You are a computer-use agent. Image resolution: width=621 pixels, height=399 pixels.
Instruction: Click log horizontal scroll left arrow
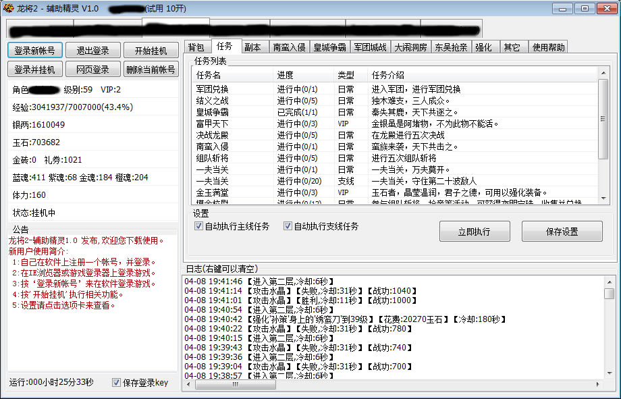point(189,384)
